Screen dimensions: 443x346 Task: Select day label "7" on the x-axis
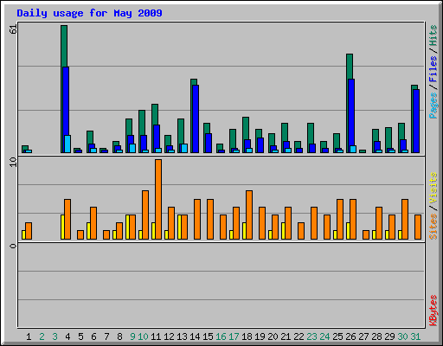point(106,336)
